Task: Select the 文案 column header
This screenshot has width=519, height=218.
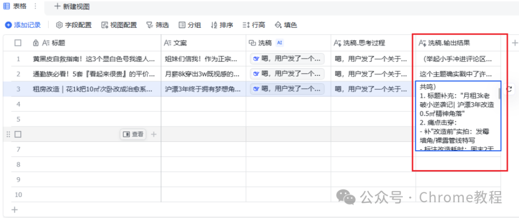Action: [204, 43]
